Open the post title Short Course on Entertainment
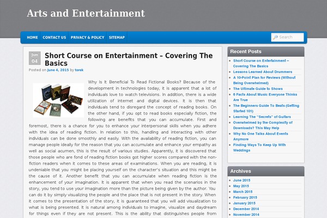327x218 pixels. pyautogui.click(x=129, y=59)
